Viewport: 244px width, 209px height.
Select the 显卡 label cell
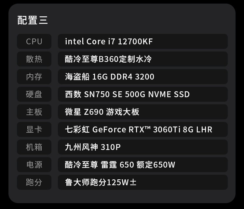[34, 130]
